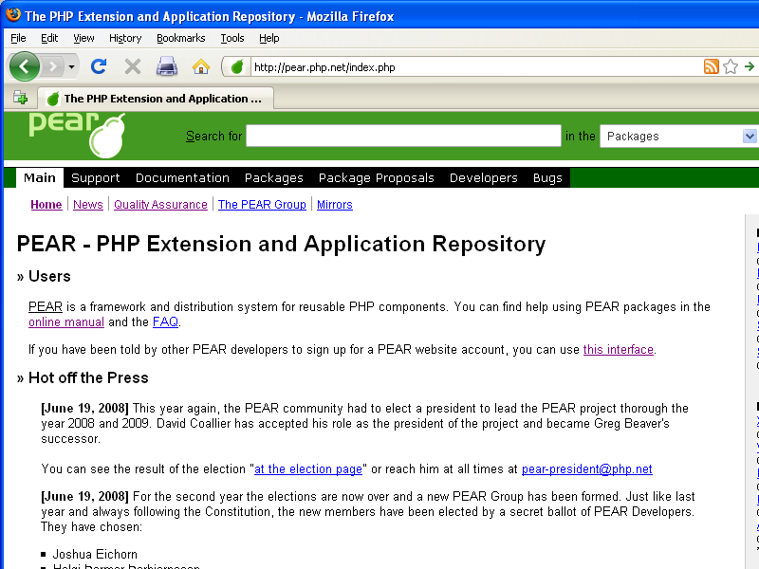Screen dimensions: 759x569
Task: Switch to the Package Proposals tab
Action: pos(376,177)
